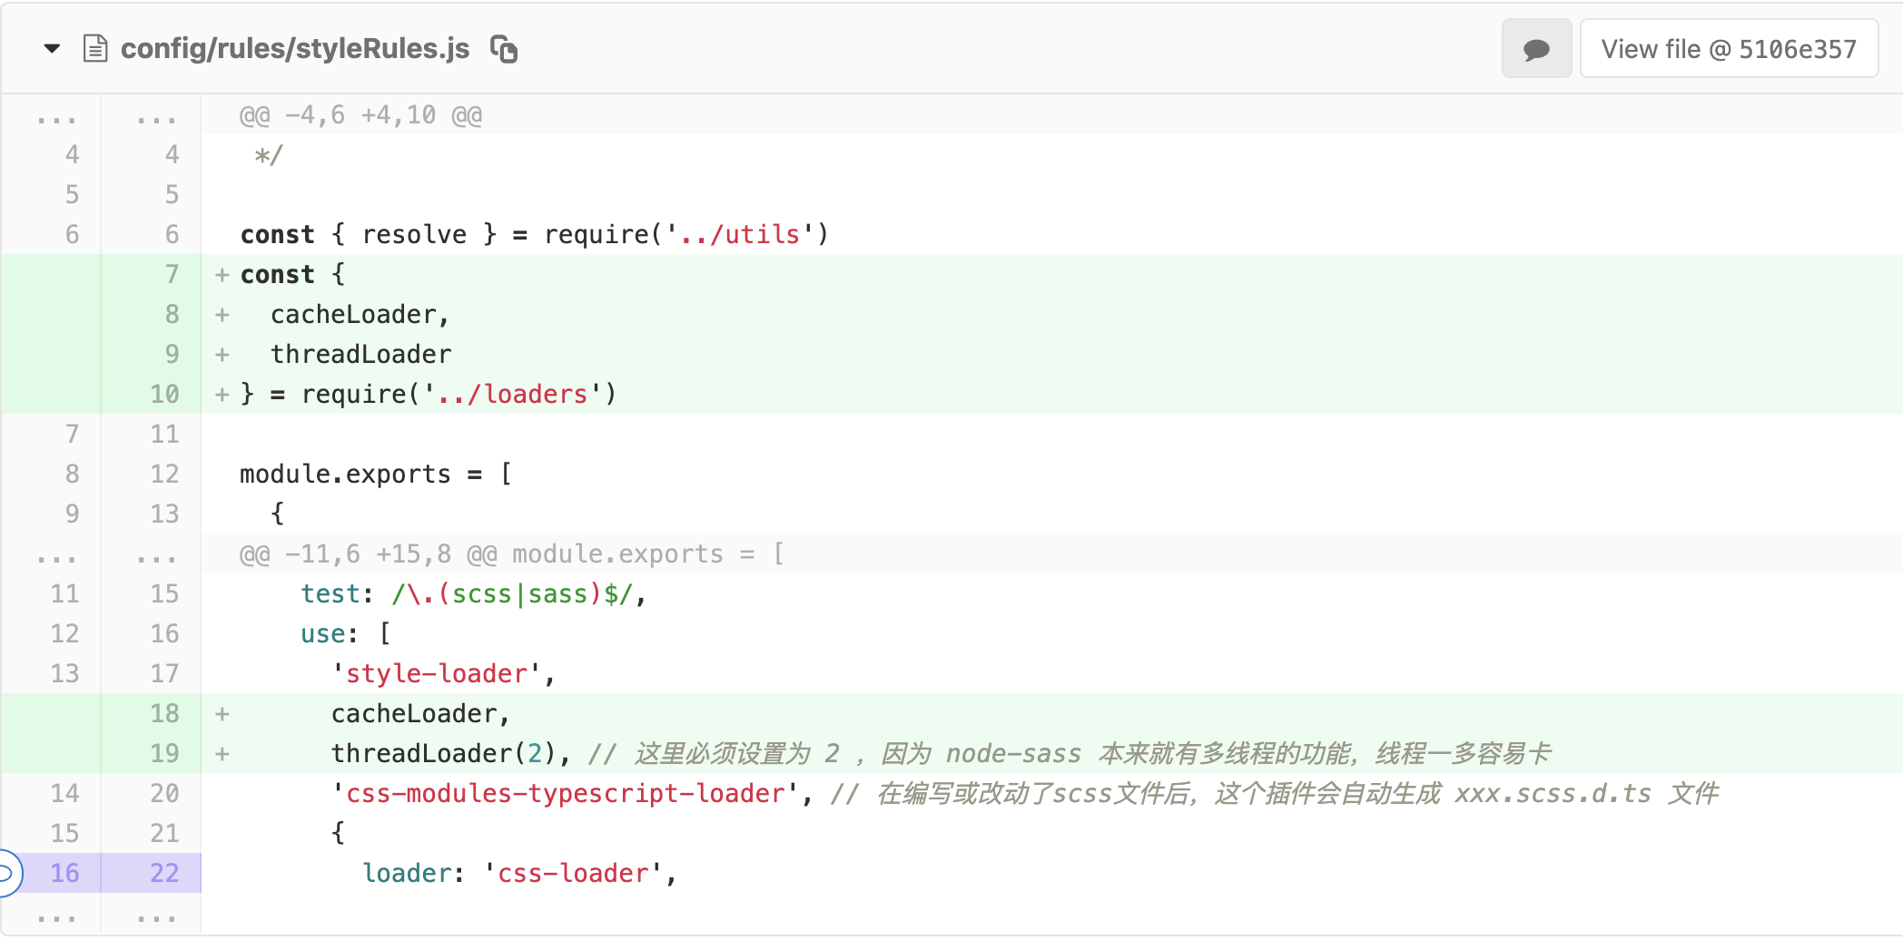Click the hunk header @@ -4,6 +4,10 @@
Image resolution: width=1903 pixels, height=940 pixels.
[360, 116]
